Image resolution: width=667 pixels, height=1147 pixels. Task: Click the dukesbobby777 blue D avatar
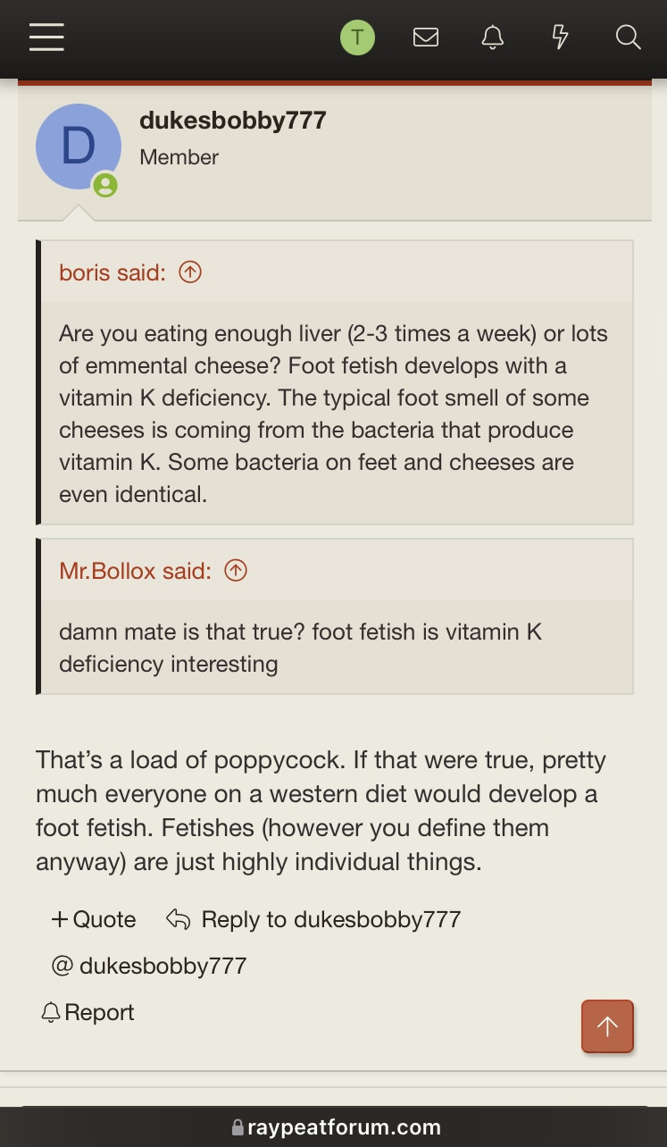tap(79, 147)
